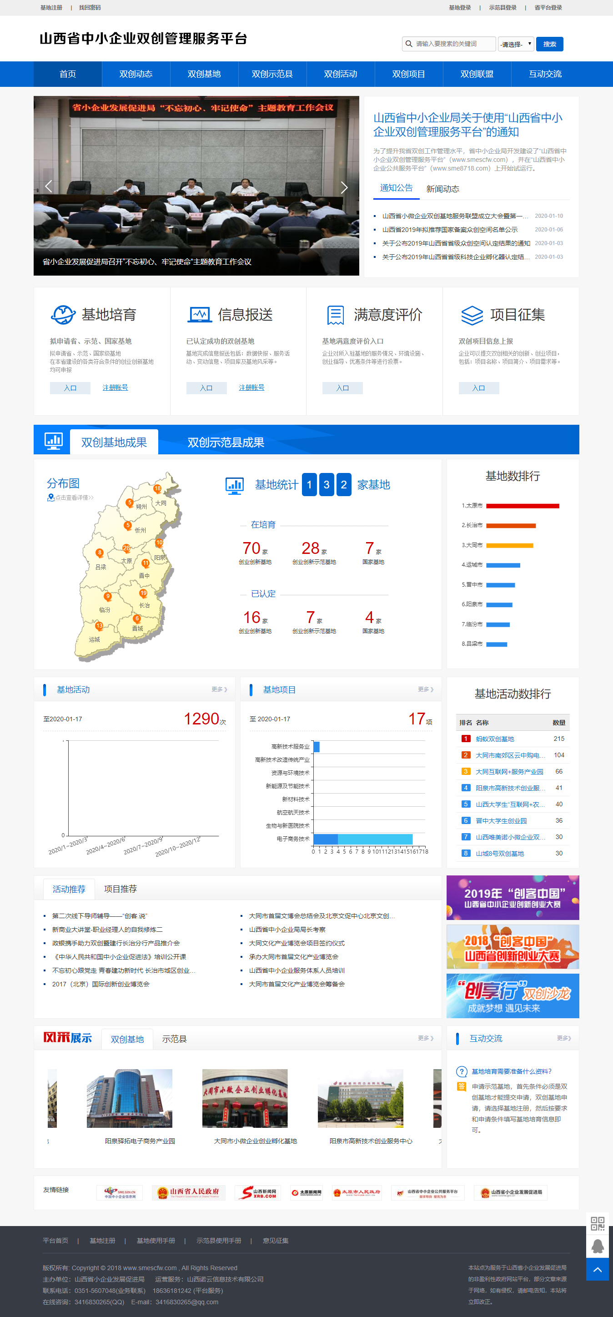Advance to next carousel slide arrow
The image size is (613, 1317).
344,187
